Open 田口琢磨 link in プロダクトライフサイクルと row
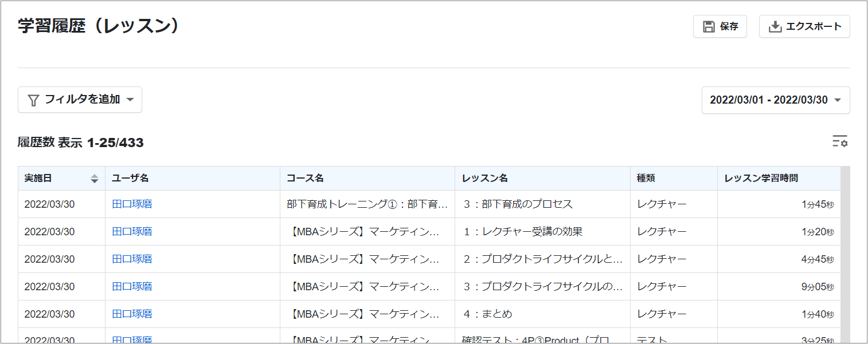This screenshot has height=344, width=868. 132,259
